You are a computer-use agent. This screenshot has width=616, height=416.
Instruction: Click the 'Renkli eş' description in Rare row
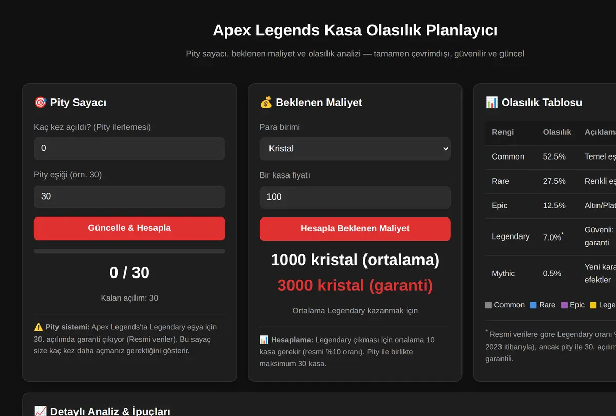tap(600, 181)
